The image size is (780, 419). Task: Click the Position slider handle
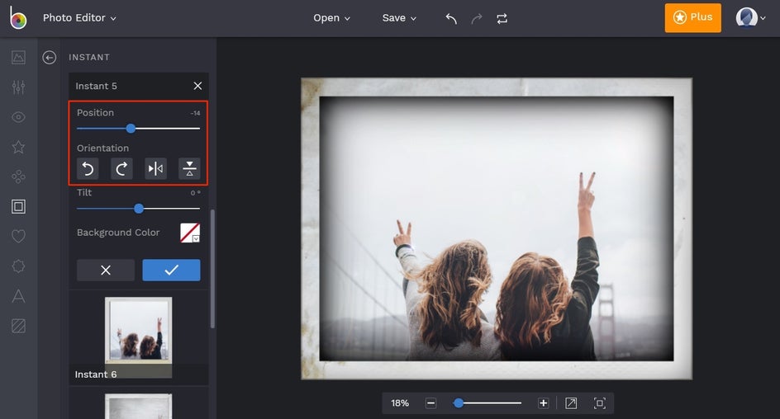coord(131,129)
